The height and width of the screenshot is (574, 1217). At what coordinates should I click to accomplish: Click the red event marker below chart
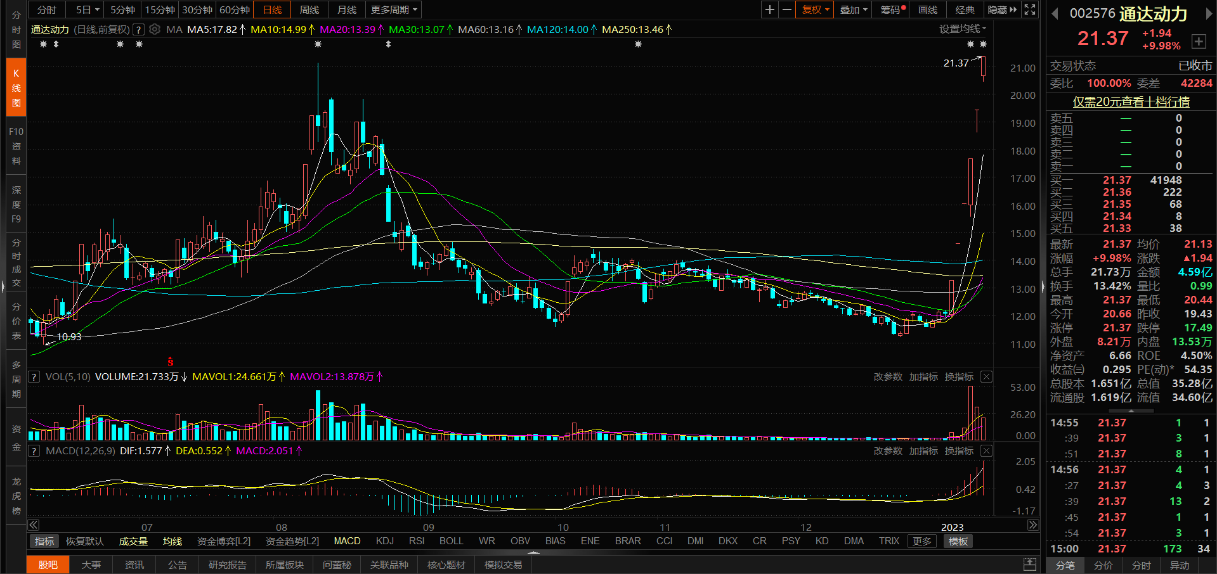click(170, 362)
